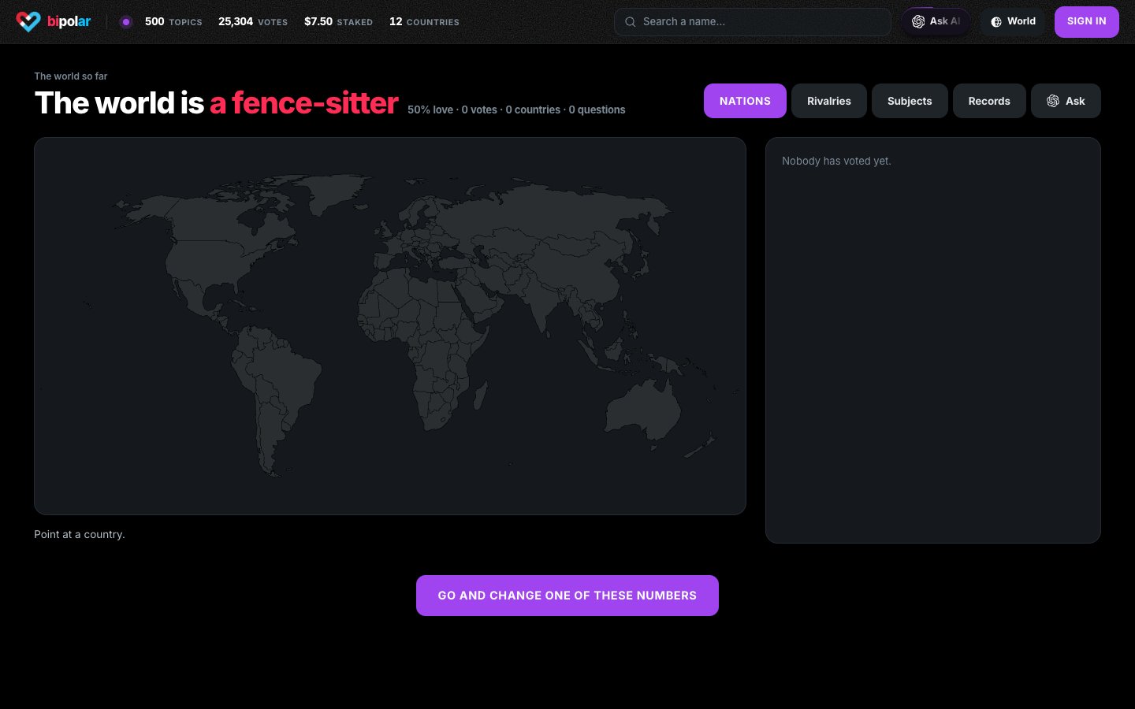The height and width of the screenshot is (709, 1135).
Task: Click the Ask AI swirl icon in header
Action: tap(918, 22)
